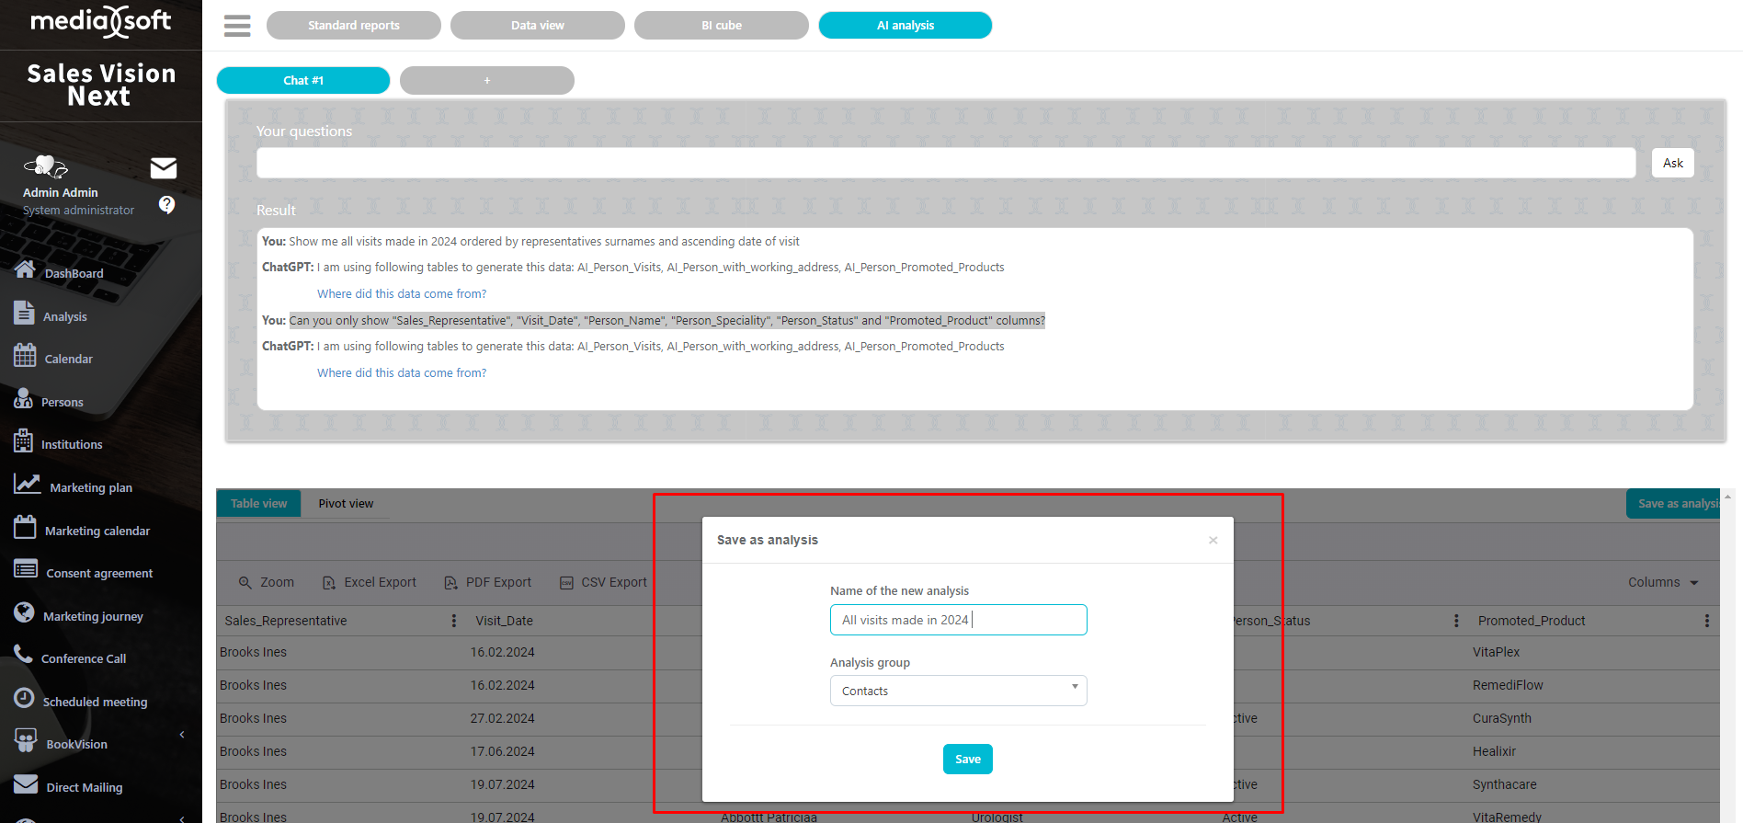Open Sales_Representative column options menu
This screenshot has width=1743, height=823.
coord(453,621)
